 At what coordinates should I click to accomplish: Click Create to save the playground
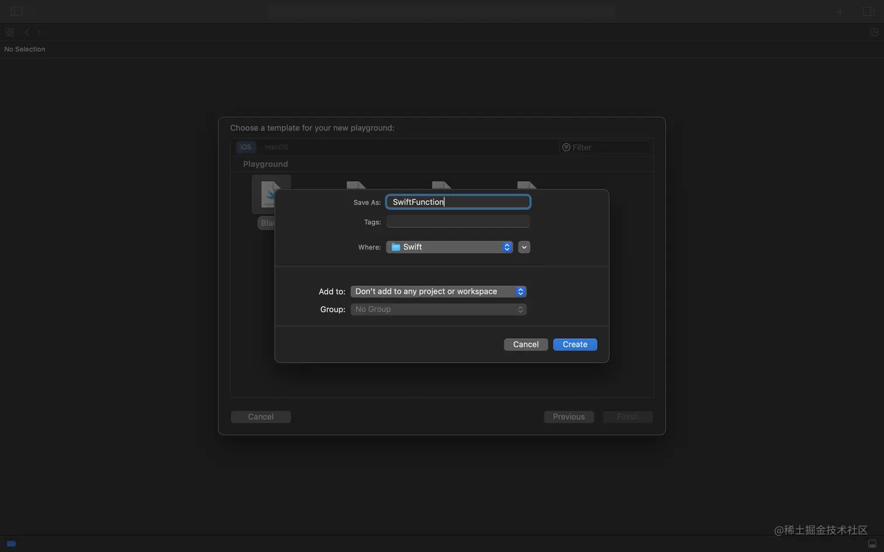point(575,344)
